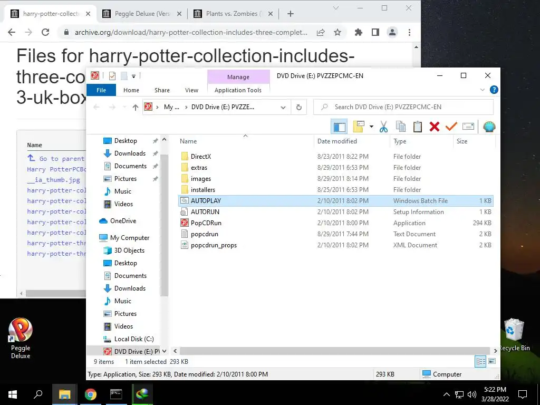This screenshot has height=405, width=540.
Task: Open OneDrive in the navigation pane
Action: tap(123, 221)
